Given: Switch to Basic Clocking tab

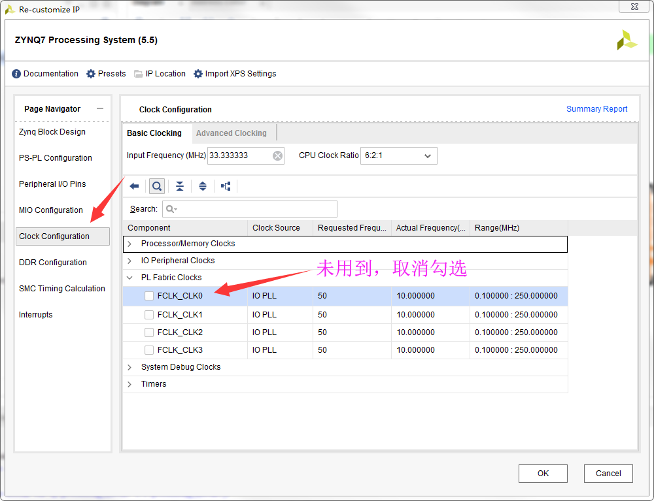Looking at the screenshot, I should pos(154,133).
